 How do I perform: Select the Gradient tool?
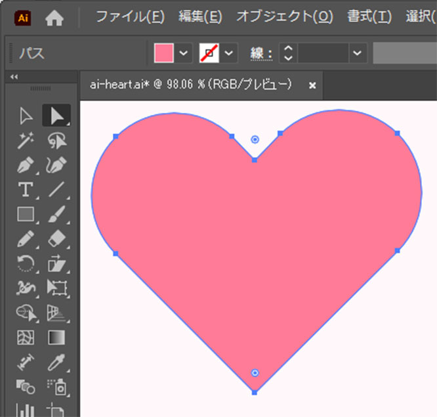(x=56, y=338)
